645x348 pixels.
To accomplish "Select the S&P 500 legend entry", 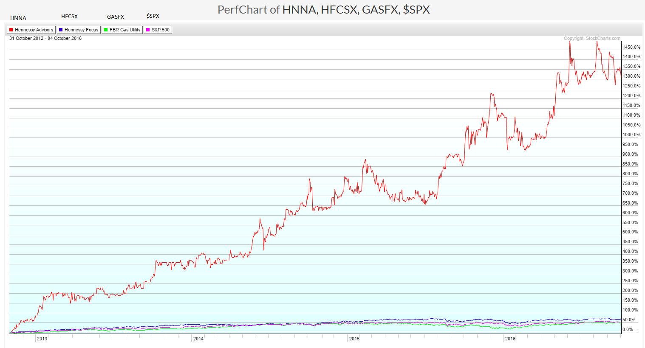I will pos(158,29).
